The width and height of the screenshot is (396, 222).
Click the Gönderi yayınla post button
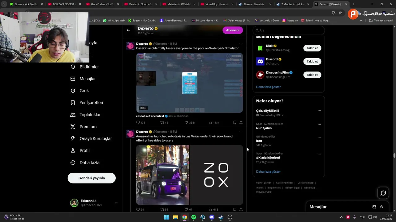[92, 178]
